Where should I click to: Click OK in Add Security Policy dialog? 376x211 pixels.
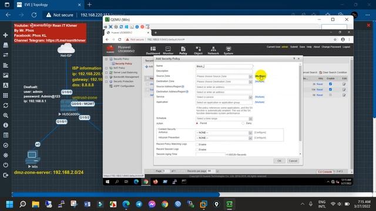[x=280, y=161]
